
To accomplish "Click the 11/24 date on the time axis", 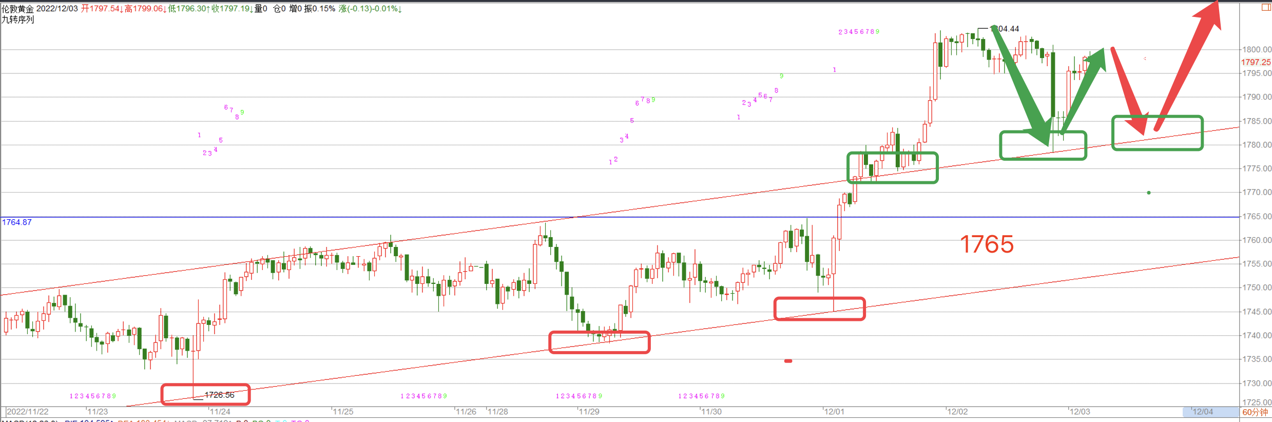I will 220,412.
